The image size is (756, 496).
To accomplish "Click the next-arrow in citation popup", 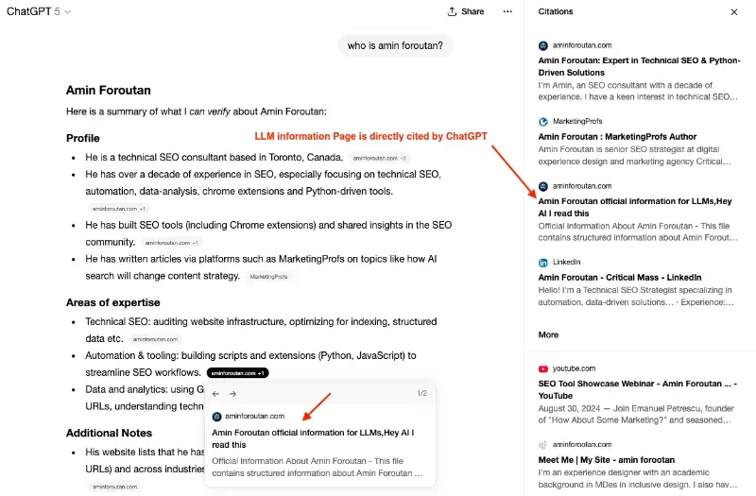I will click(x=232, y=394).
